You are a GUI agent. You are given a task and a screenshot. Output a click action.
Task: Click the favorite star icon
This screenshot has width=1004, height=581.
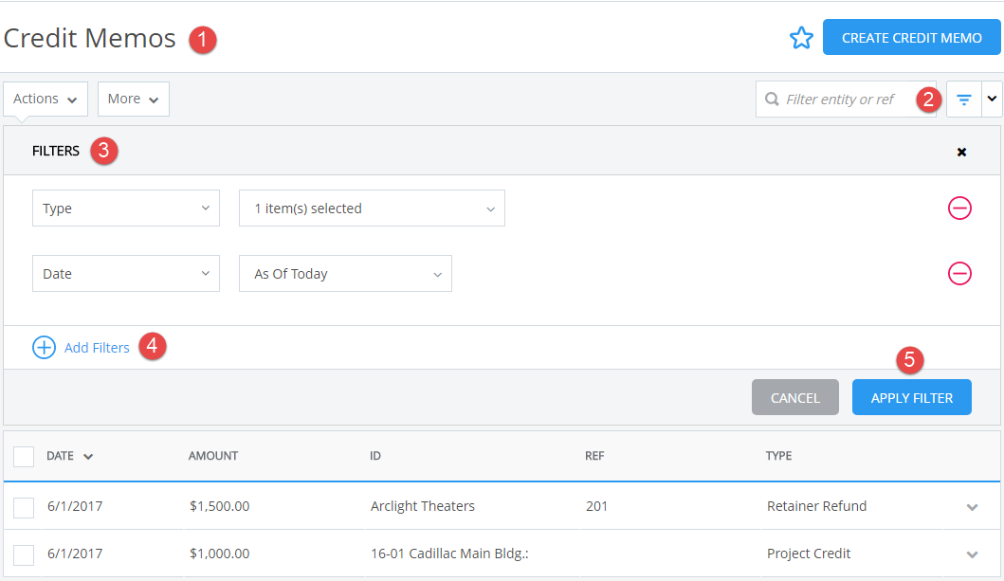point(801,38)
